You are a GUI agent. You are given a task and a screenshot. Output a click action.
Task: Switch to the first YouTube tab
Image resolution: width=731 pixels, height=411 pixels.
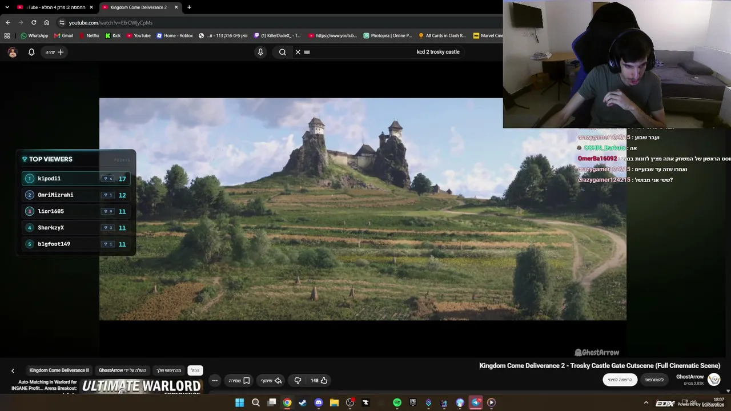click(x=55, y=7)
